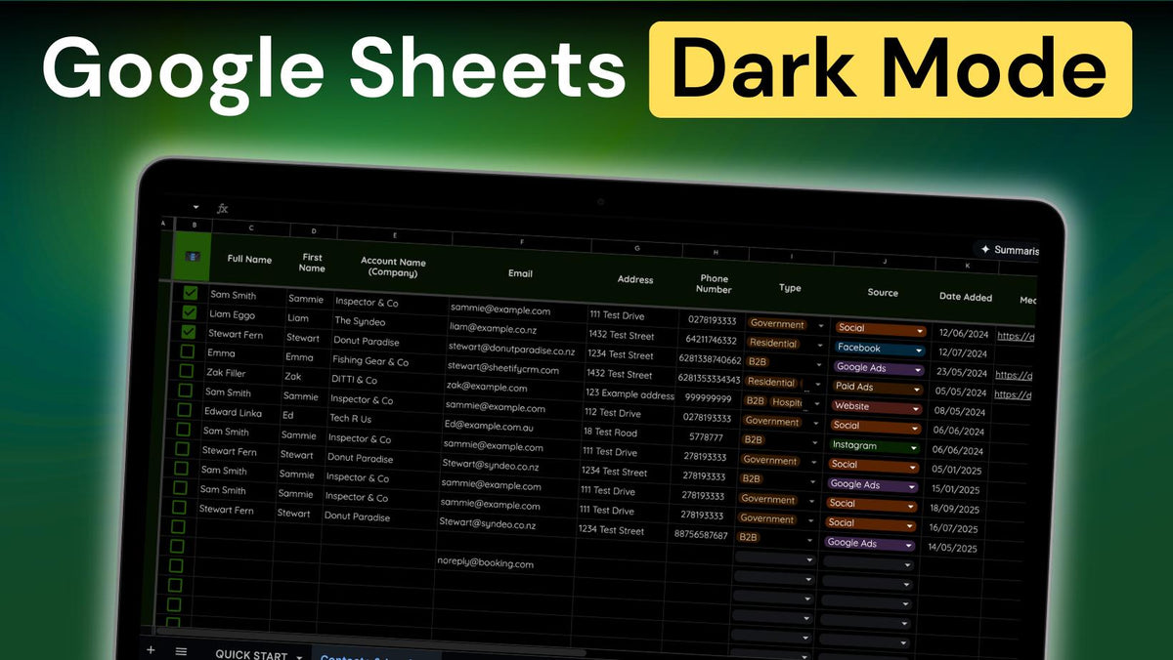
Task: Open the all sheets list icon
Action: coord(181,651)
